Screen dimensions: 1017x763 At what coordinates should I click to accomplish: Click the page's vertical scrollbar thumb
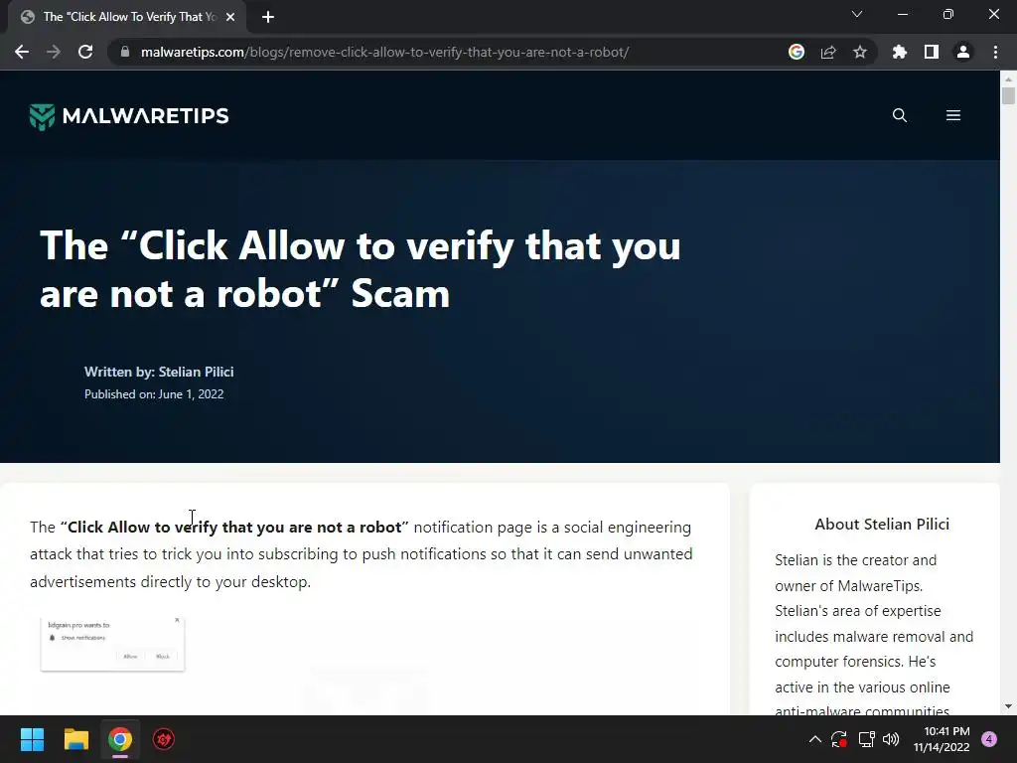1008,95
